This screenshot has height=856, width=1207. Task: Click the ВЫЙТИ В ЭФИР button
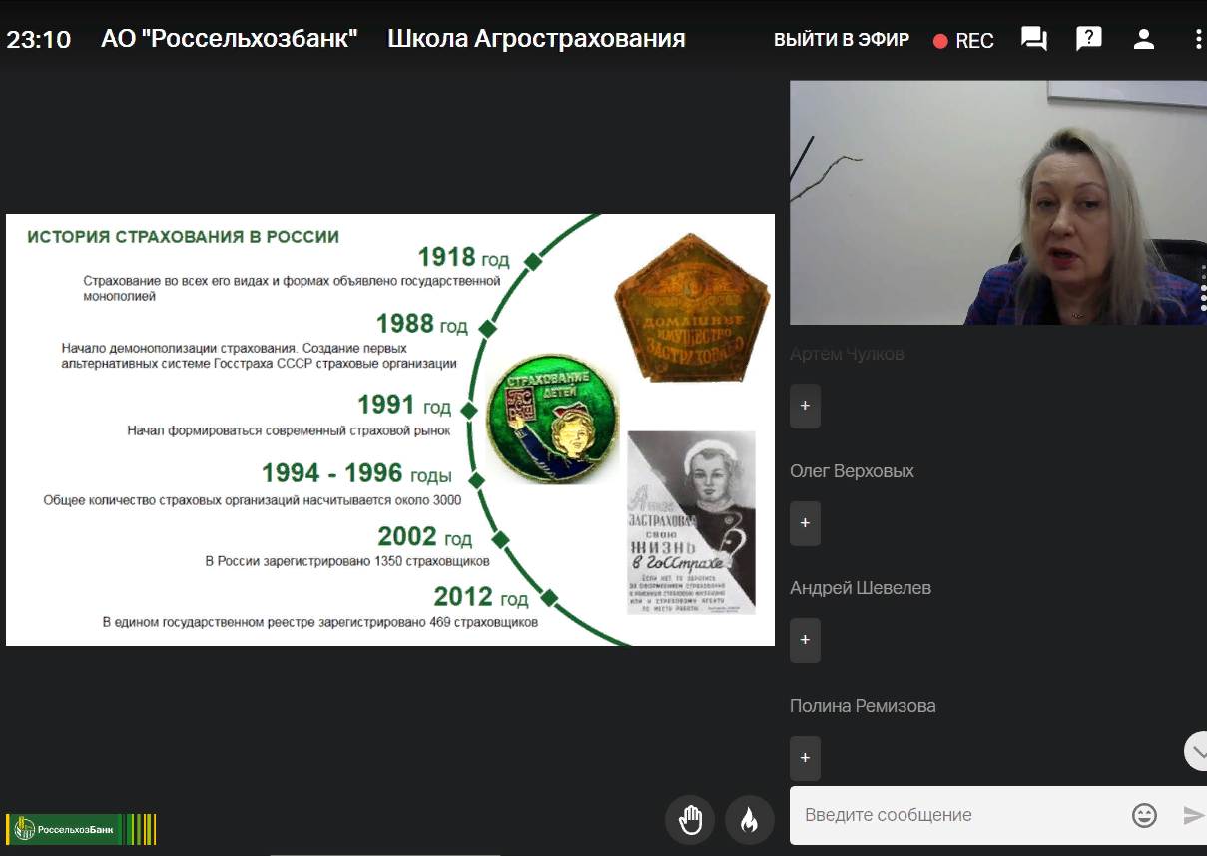click(842, 40)
